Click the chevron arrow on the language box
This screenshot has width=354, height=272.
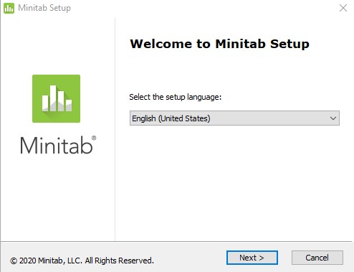(333, 118)
